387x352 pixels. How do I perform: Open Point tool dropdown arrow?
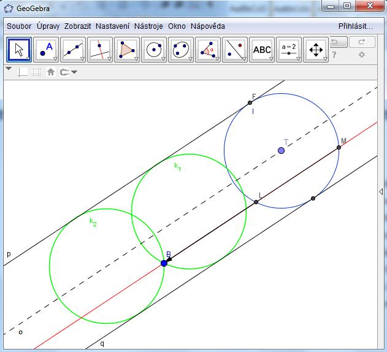(x=56, y=59)
